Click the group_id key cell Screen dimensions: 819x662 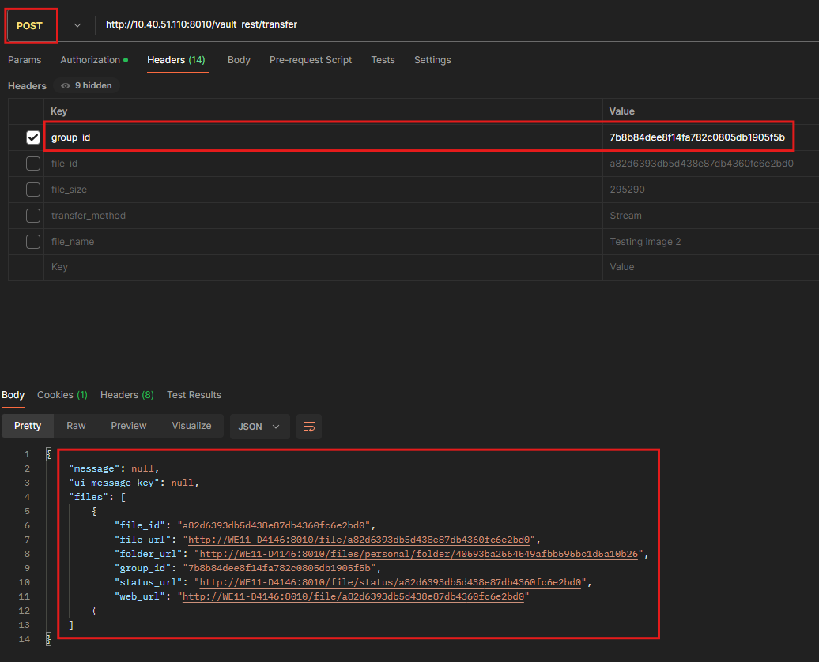(323, 137)
